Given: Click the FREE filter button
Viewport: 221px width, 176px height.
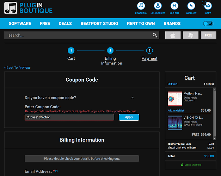Looking at the screenshot, I should [x=209, y=35].
